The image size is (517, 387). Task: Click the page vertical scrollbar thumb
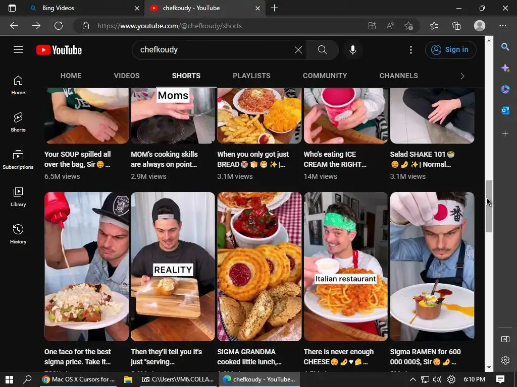pos(489,206)
